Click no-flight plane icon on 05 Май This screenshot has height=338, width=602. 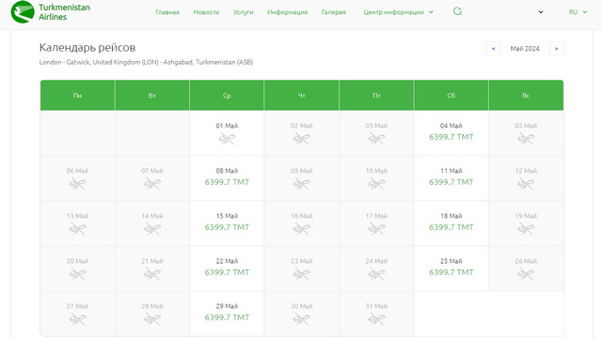click(x=526, y=138)
